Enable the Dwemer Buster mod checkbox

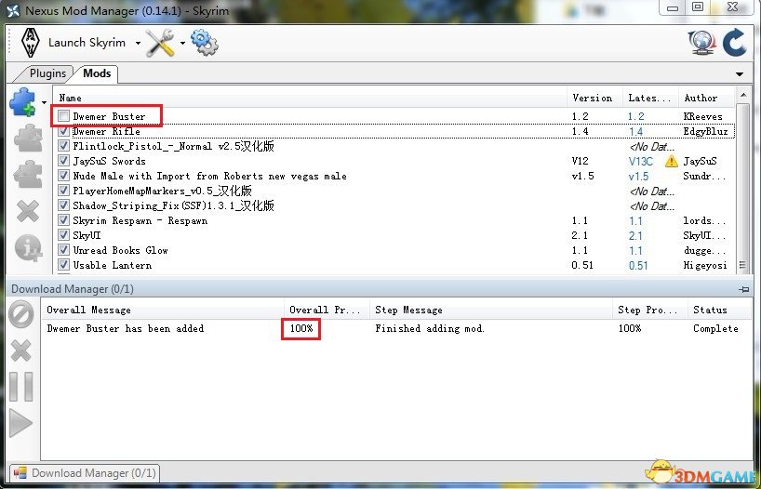pyautogui.click(x=63, y=116)
